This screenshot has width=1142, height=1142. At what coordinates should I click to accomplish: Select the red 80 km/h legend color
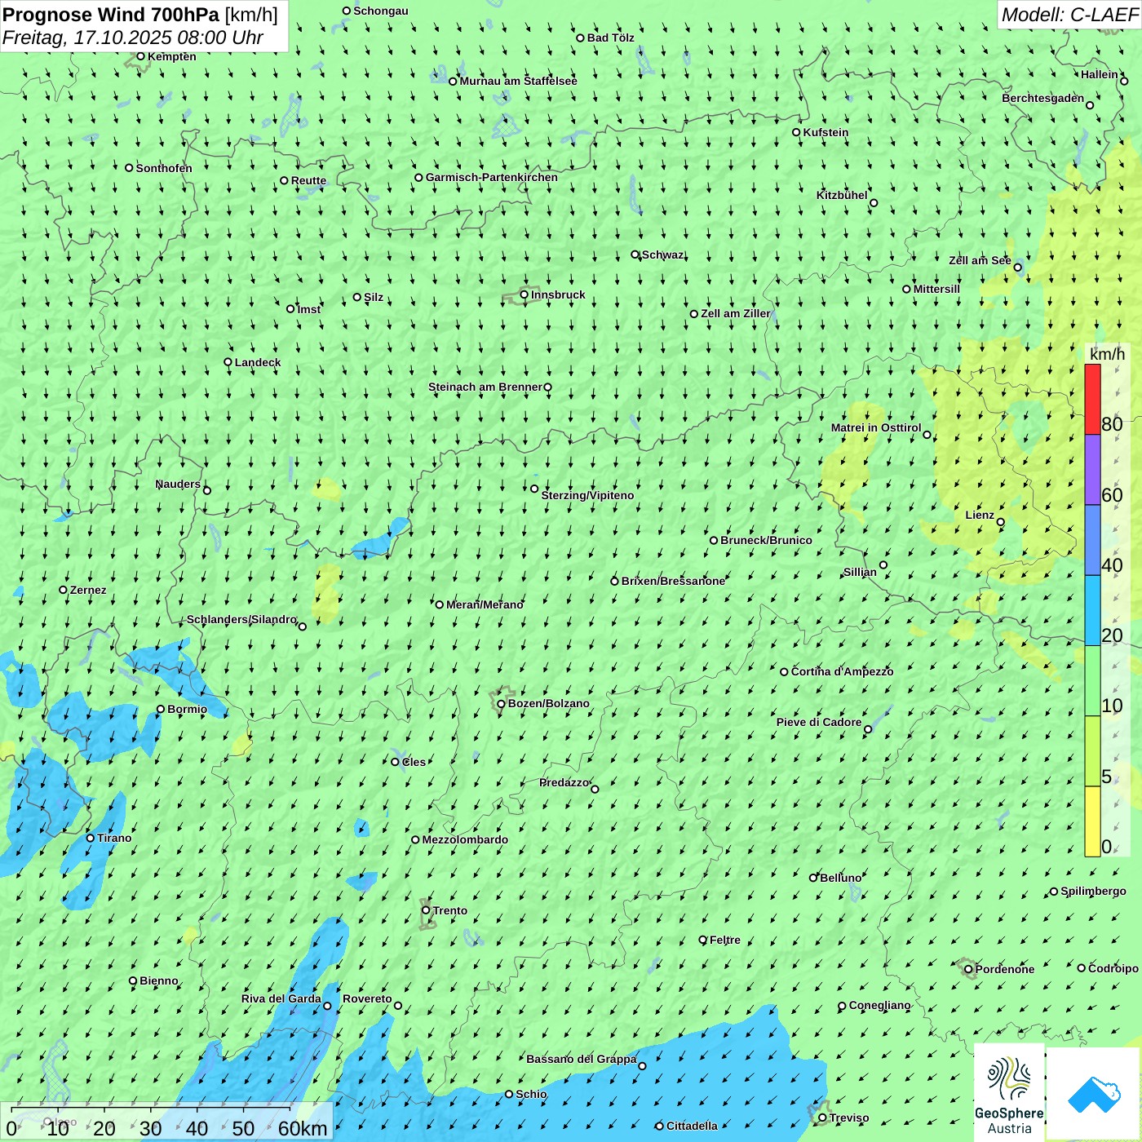pyautogui.click(x=1092, y=399)
